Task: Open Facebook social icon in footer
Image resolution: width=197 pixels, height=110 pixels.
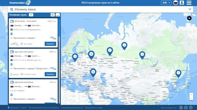Action: click(181, 108)
